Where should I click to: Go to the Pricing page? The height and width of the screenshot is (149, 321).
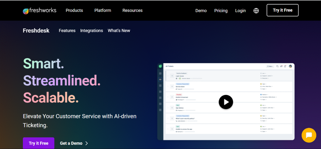click(221, 11)
